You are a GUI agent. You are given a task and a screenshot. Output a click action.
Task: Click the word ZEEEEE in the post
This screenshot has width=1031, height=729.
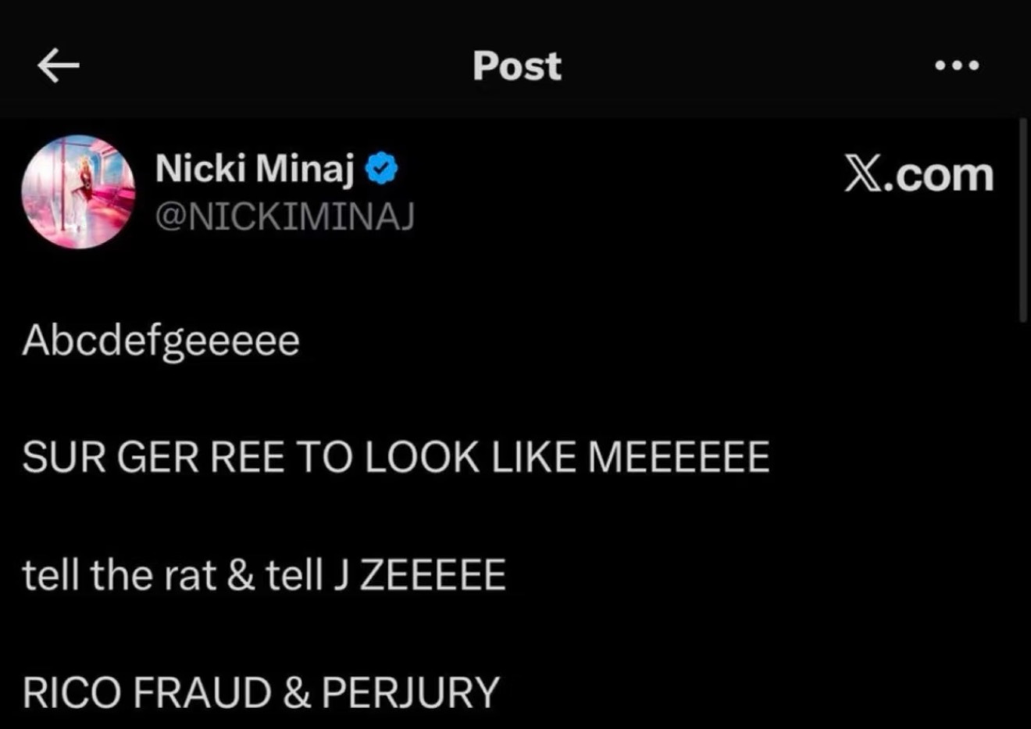[x=432, y=576]
